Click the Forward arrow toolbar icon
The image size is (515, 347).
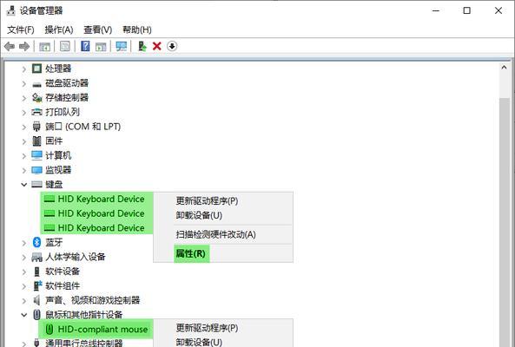click(x=24, y=46)
